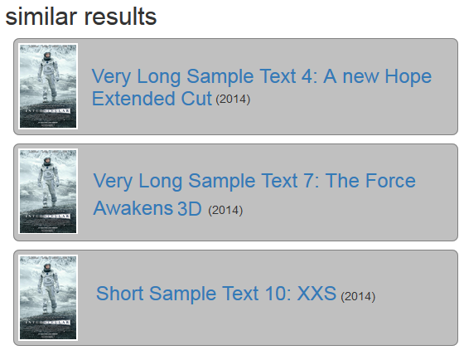The image size is (464, 355).
Task: Select the poster next to Short Sample Text 10
Action: pyautogui.click(x=48, y=298)
